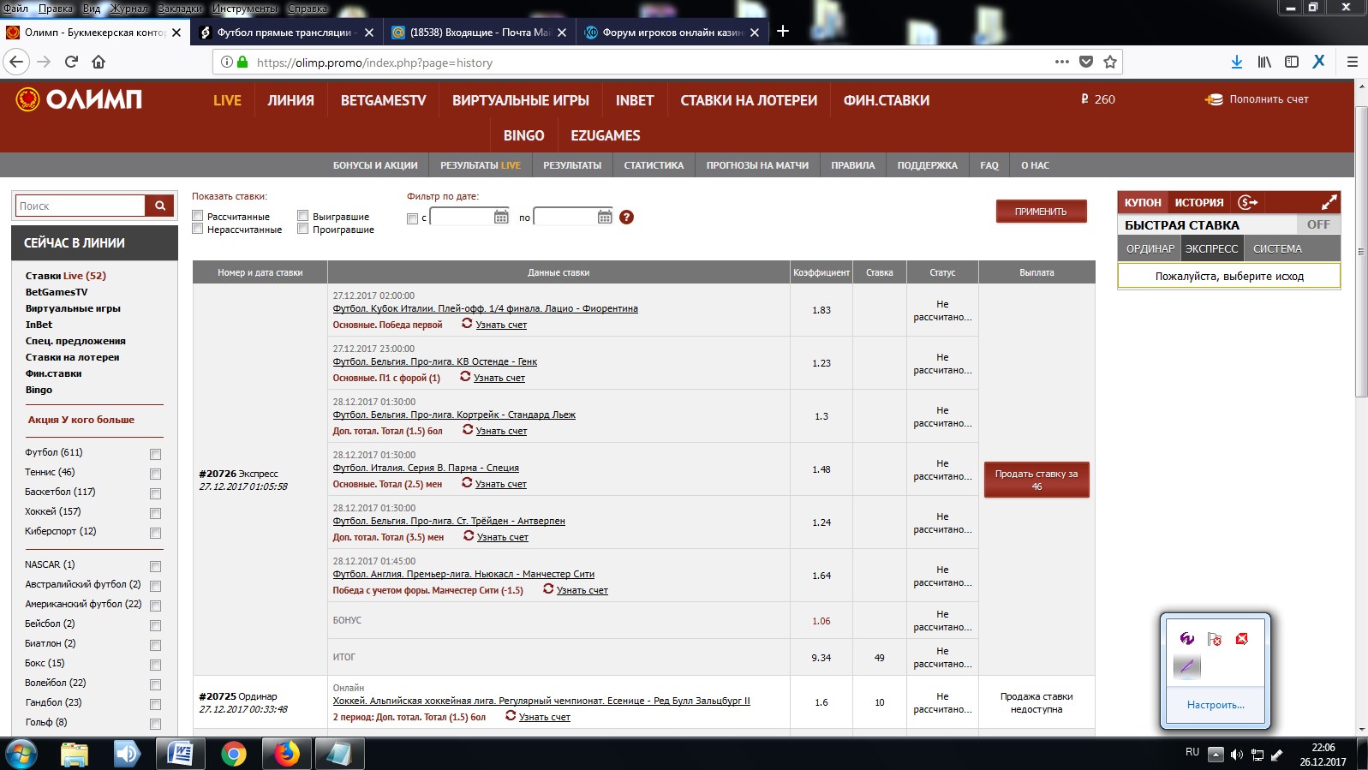Select the ЭКСПРЕСС bet type tab
1368x770 pixels.
1211,248
